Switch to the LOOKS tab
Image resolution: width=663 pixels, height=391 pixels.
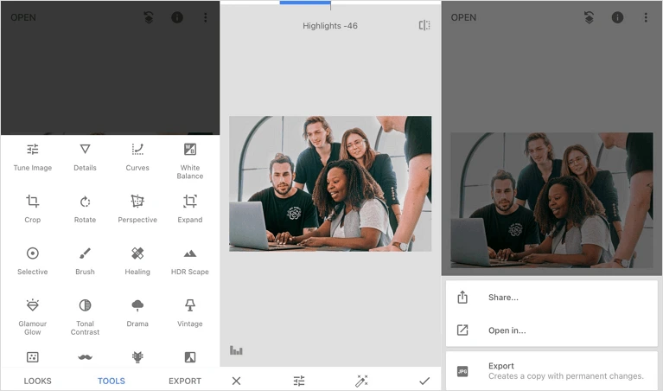coord(38,381)
